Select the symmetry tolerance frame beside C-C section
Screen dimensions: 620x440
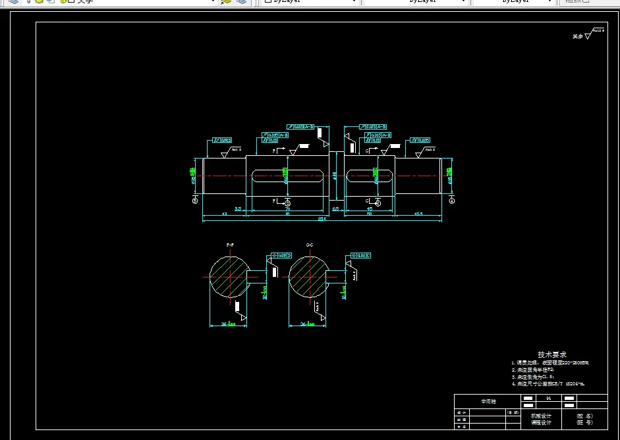click(x=360, y=255)
